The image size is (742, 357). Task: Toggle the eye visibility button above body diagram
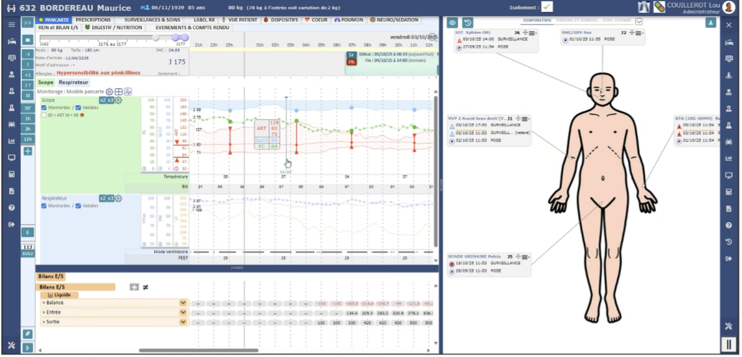(x=453, y=23)
